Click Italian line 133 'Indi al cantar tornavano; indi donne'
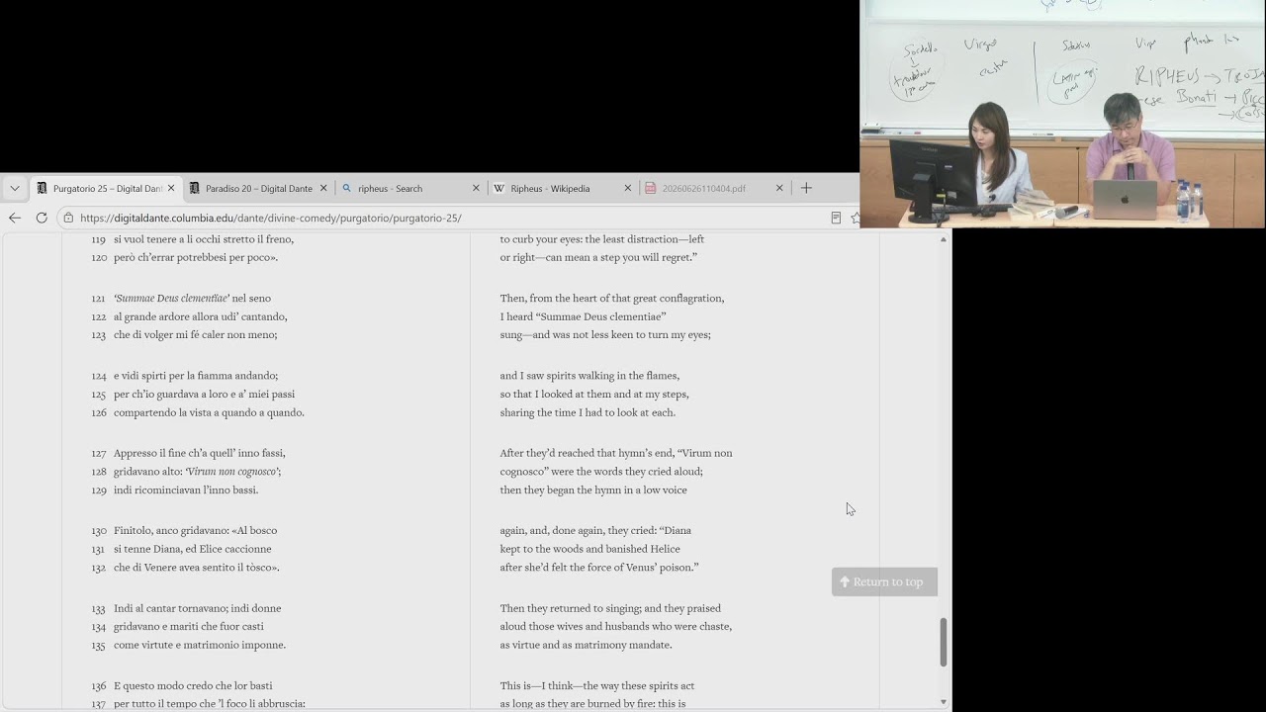Viewport: 1266px width, 712px height. pyautogui.click(x=197, y=608)
